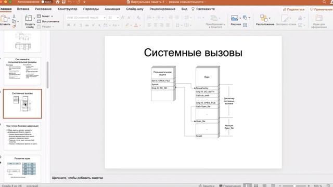Click the Расскажите search field
The height and width of the screenshot is (187, 333).
coord(203,9)
